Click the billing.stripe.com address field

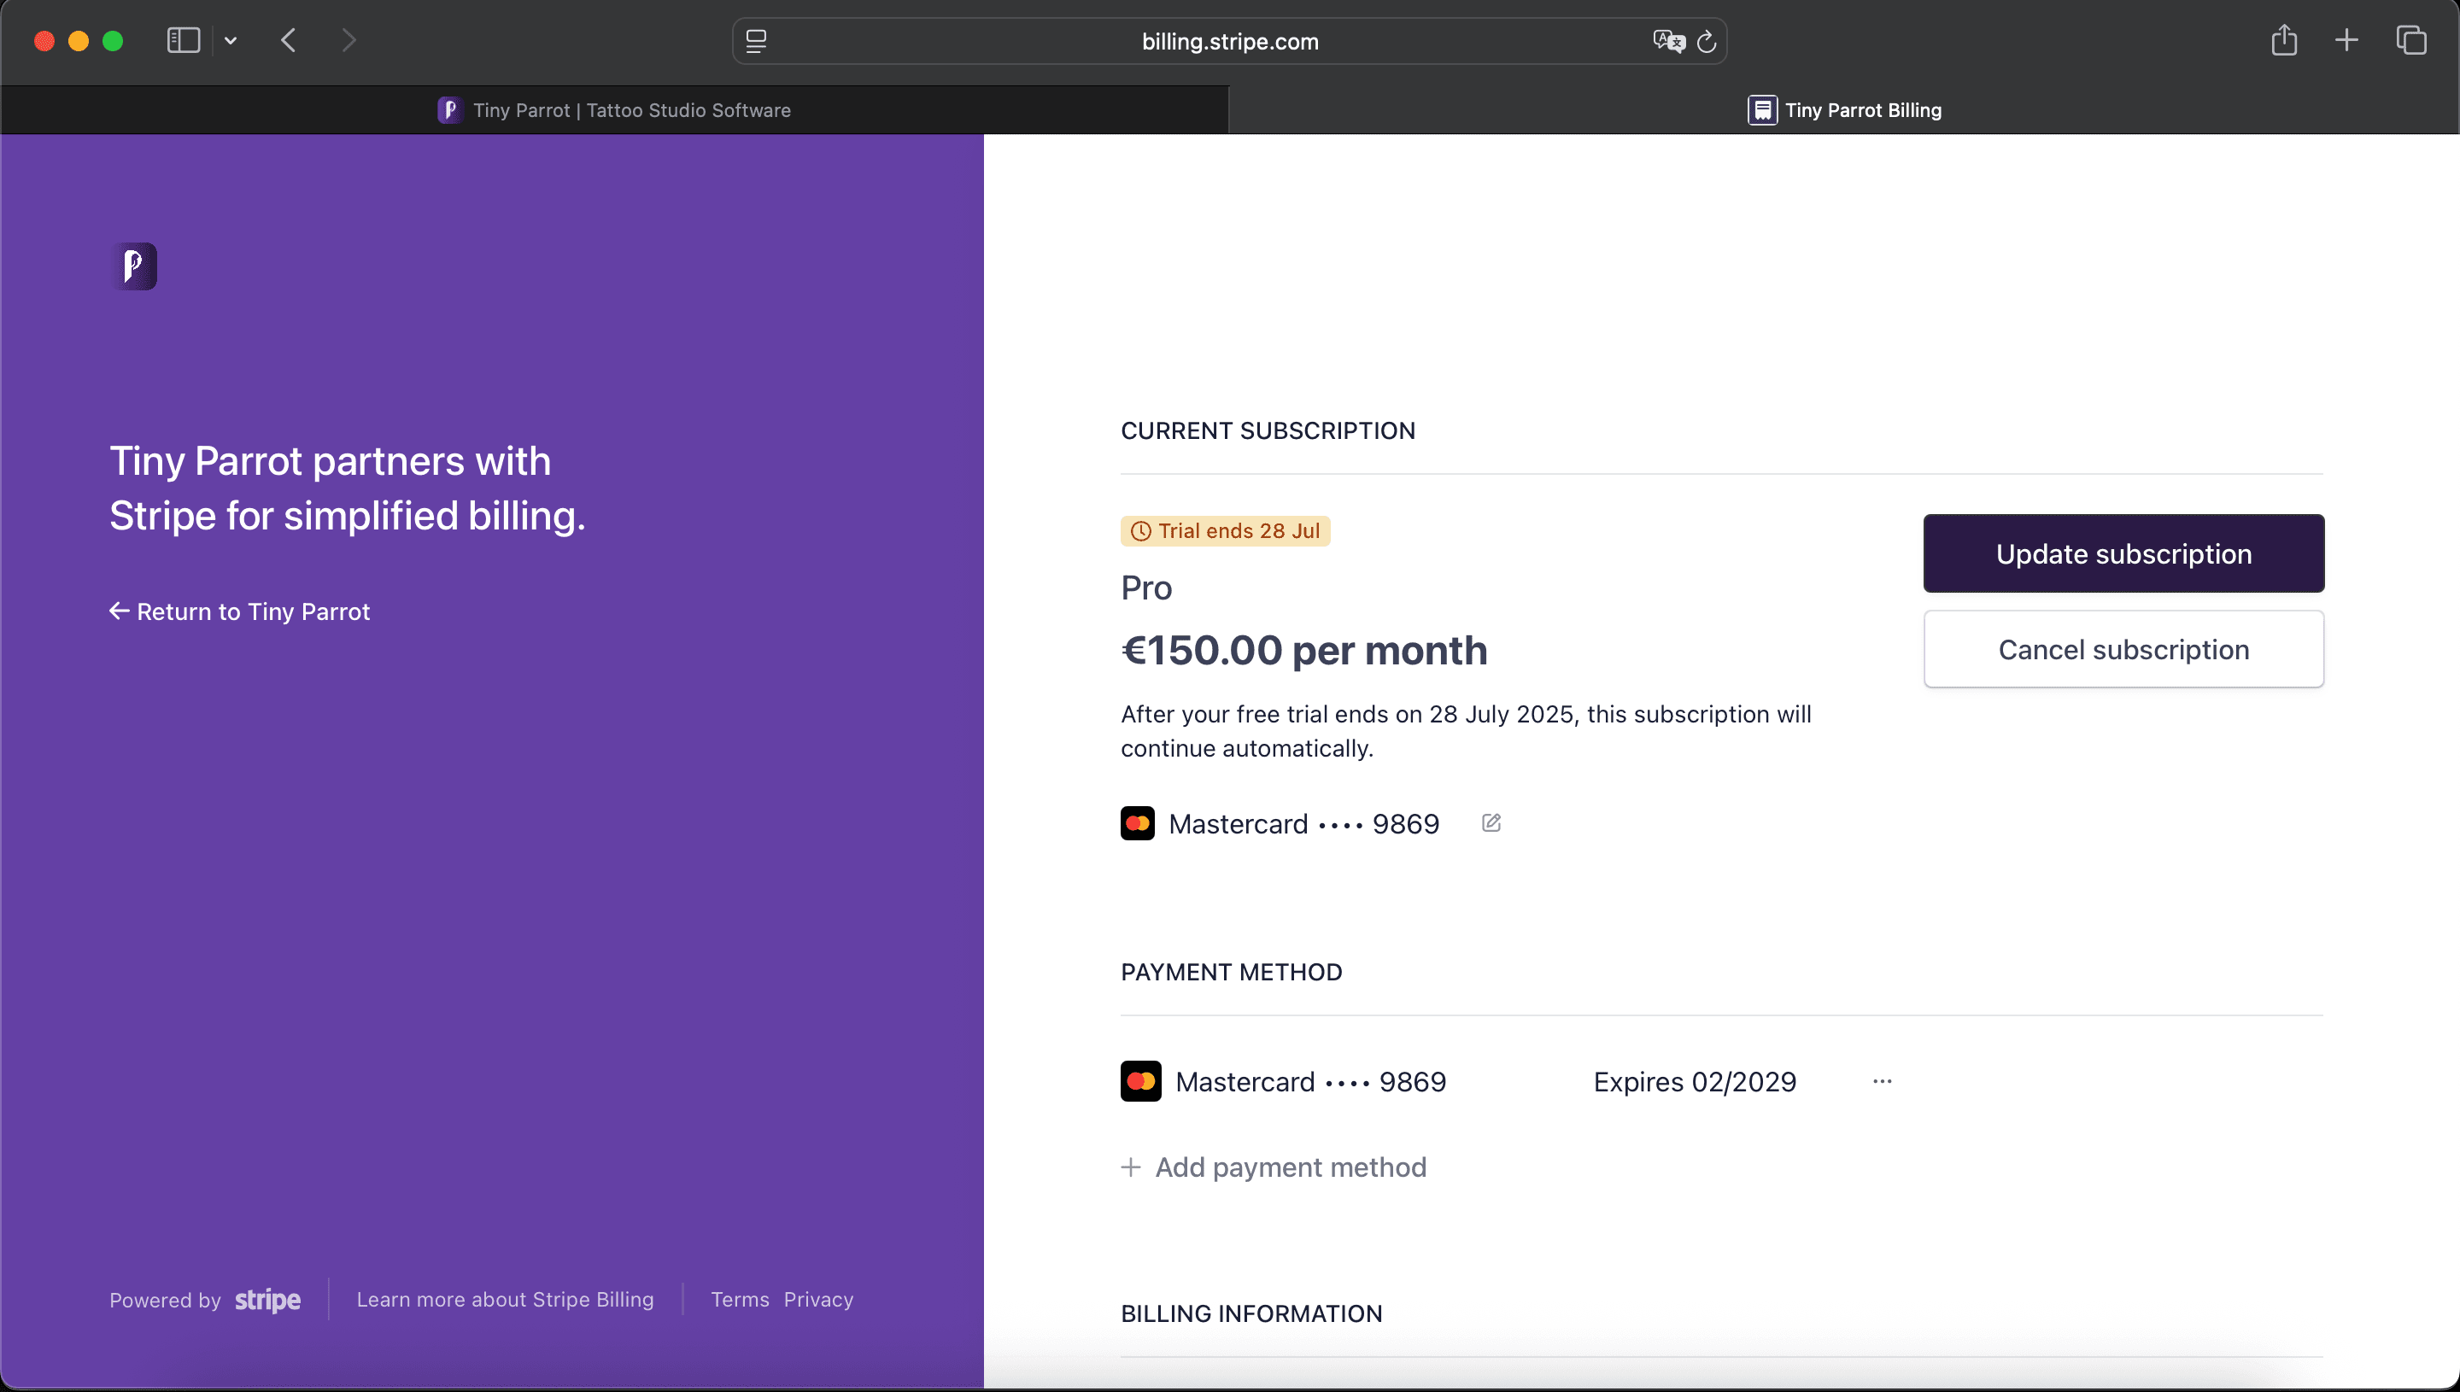click(1228, 42)
